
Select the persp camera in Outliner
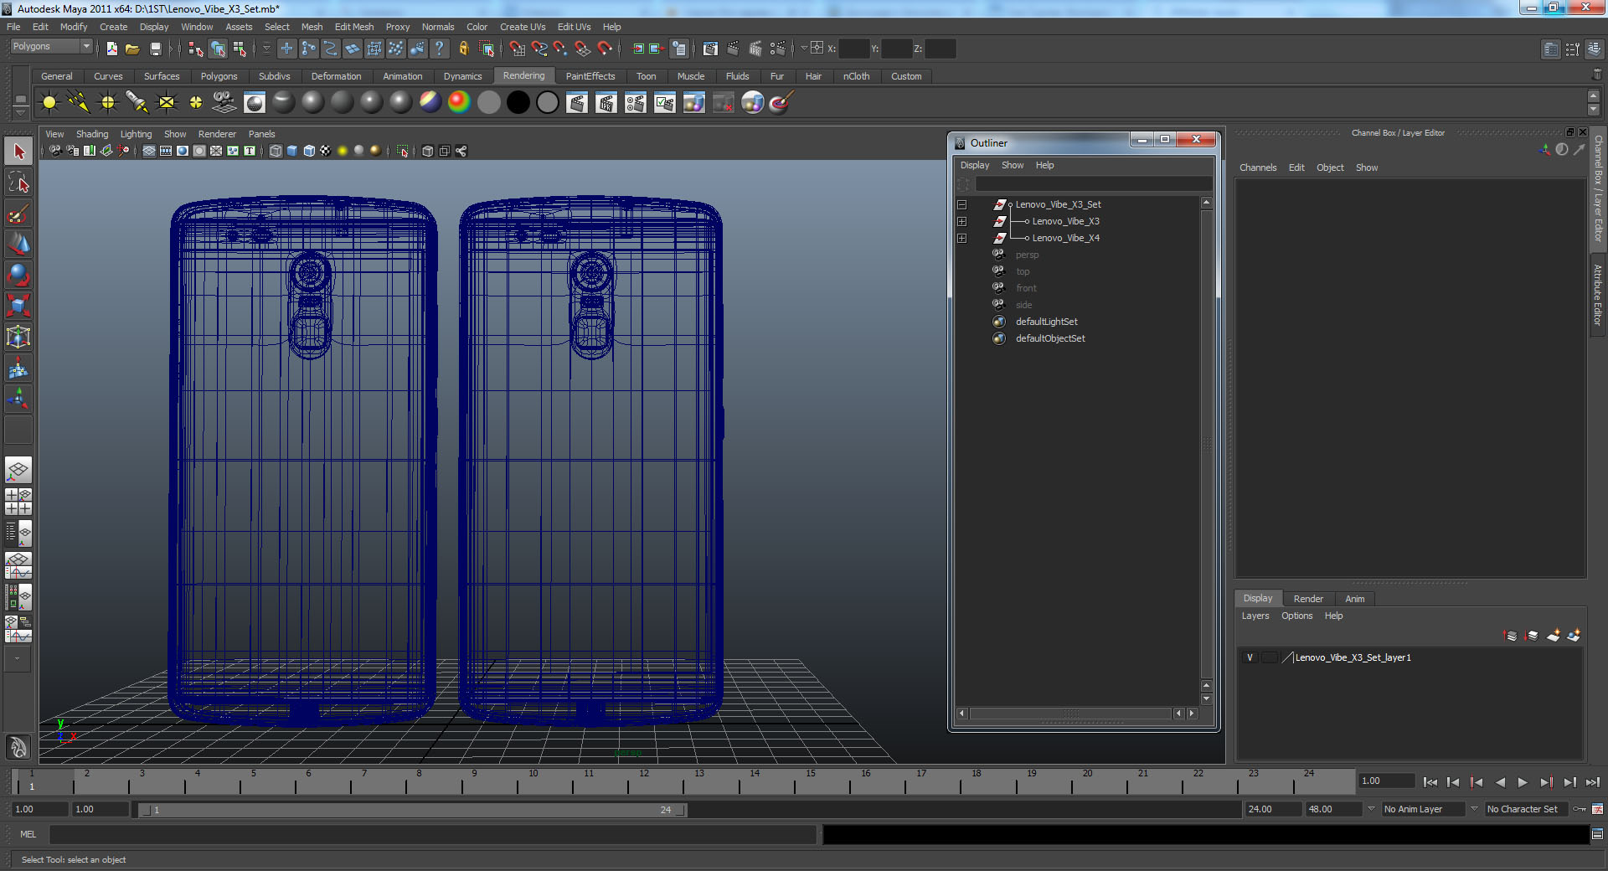coord(1027,255)
